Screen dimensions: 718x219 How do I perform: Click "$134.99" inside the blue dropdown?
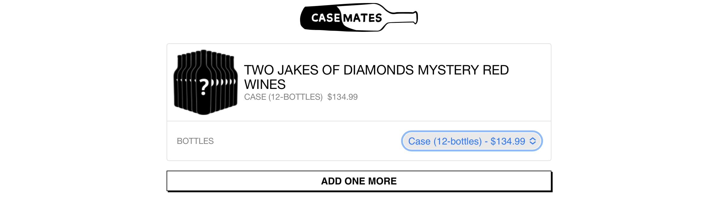(x=508, y=141)
